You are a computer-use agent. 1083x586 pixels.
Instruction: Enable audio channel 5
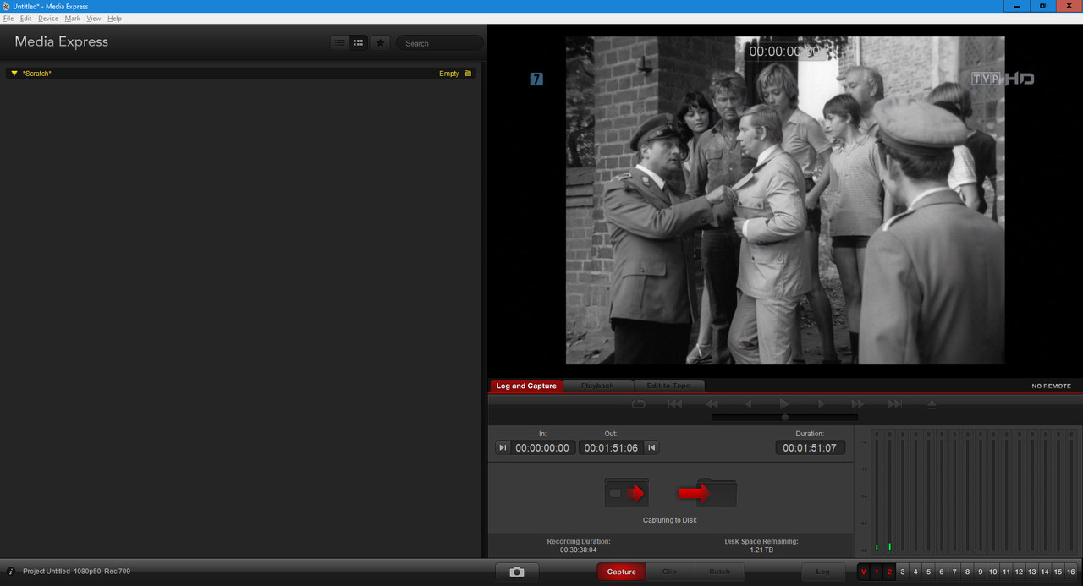(928, 572)
